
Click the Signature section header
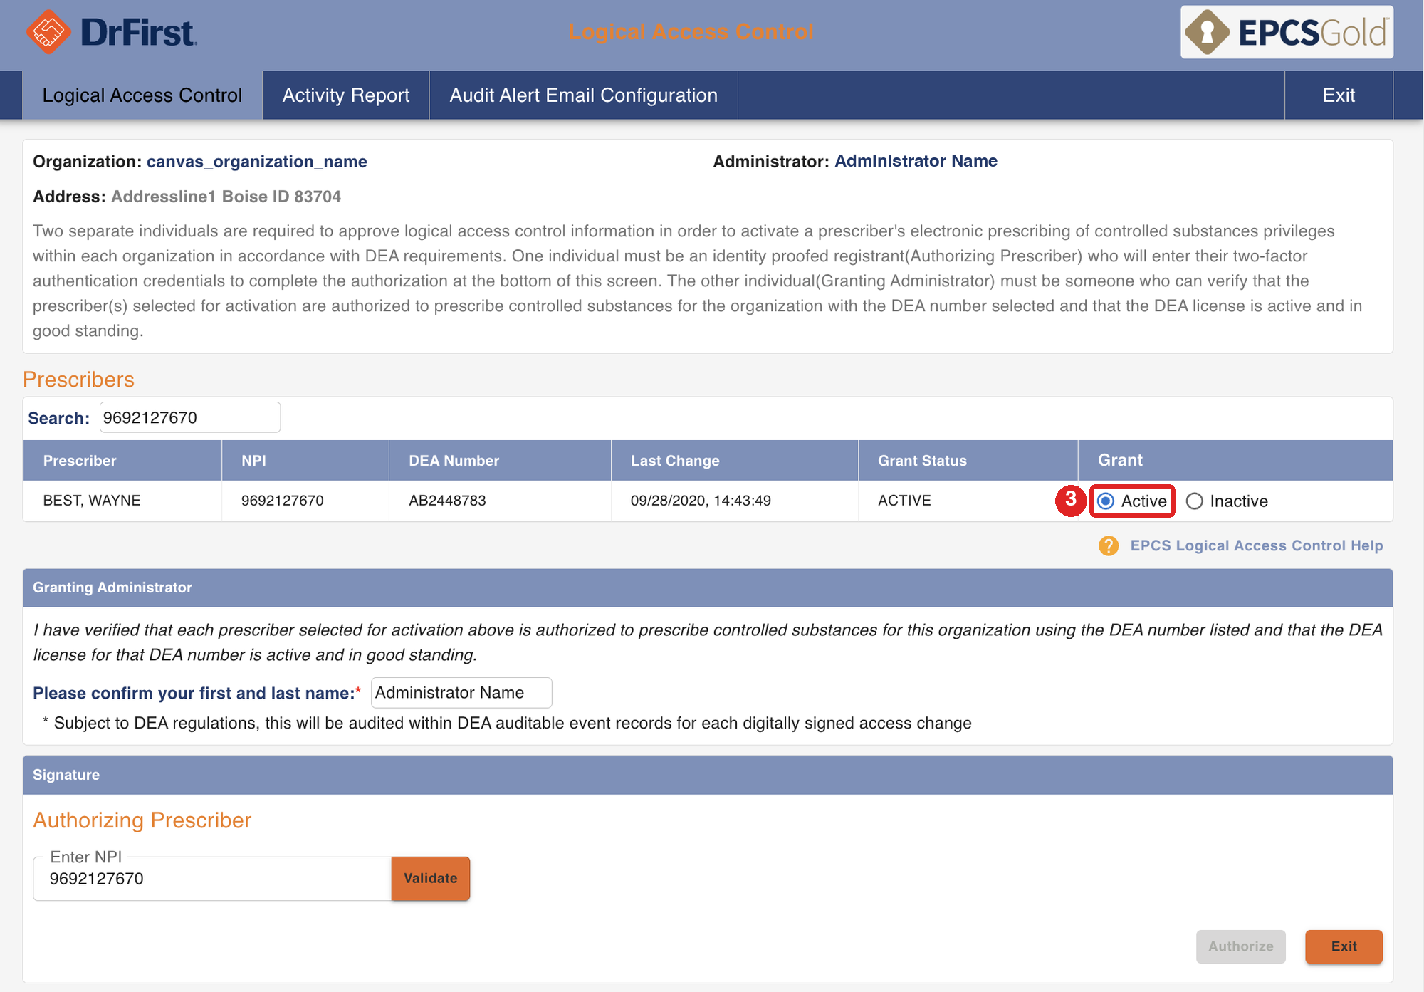point(708,775)
